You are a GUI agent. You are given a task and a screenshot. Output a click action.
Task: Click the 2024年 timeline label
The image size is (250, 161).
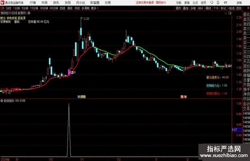pos(5,159)
